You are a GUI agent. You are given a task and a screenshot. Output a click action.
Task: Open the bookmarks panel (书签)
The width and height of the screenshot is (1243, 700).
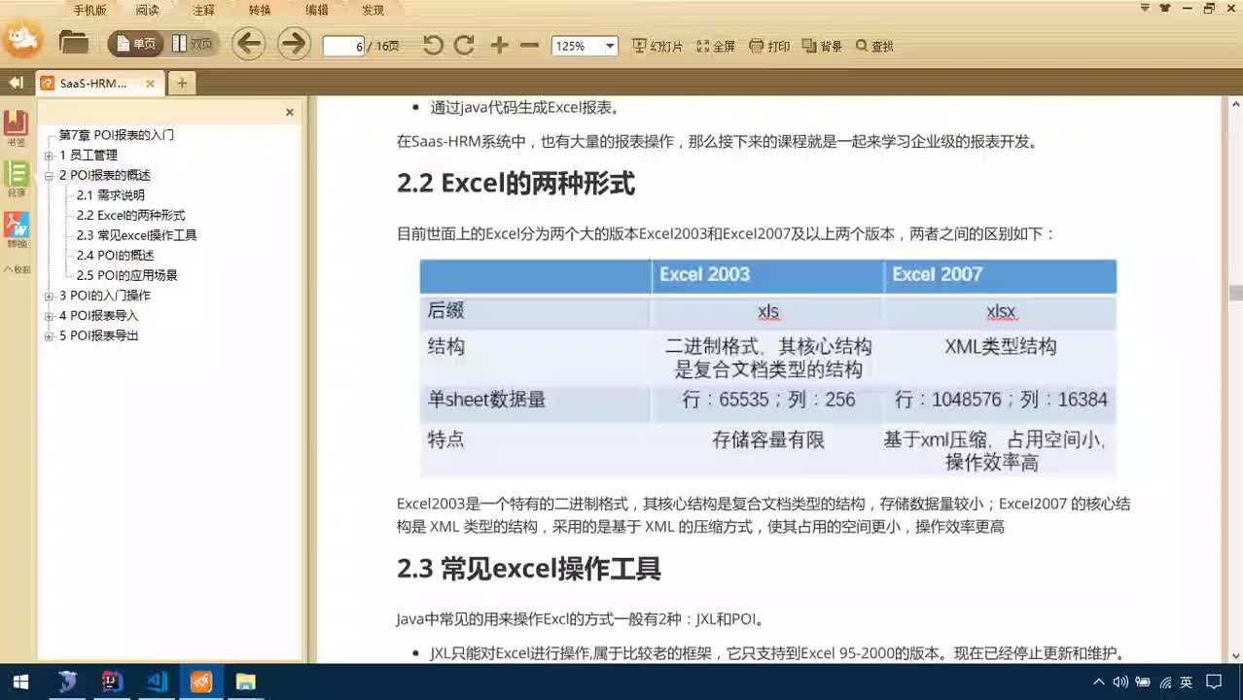pyautogui.click(x=17, y=128)
